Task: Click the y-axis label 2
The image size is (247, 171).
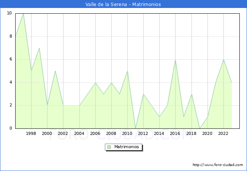Action: (x=11, y=105)
